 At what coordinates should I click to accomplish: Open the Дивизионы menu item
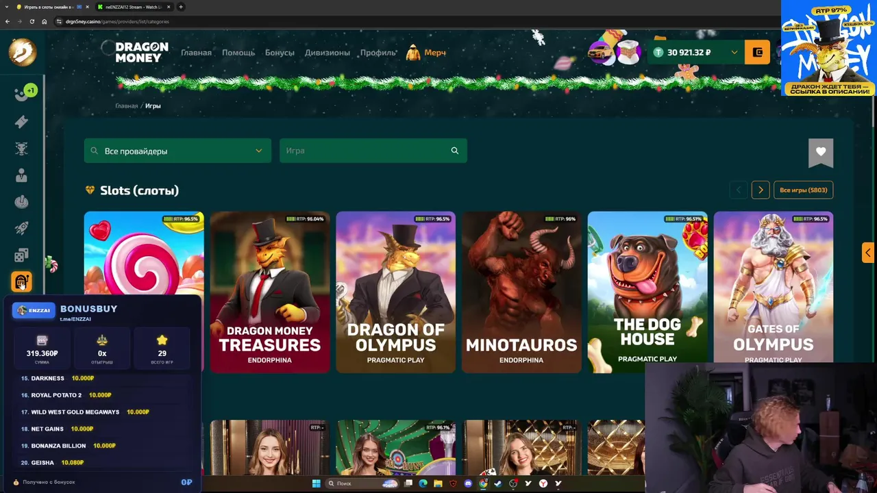click(327, 53)
